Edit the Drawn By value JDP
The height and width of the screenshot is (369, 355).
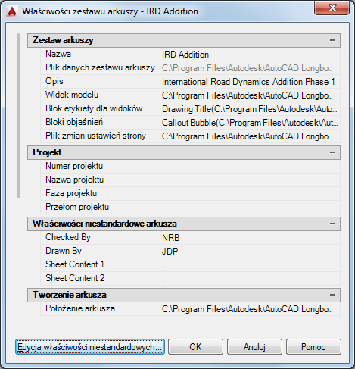(x=250, y=252)
